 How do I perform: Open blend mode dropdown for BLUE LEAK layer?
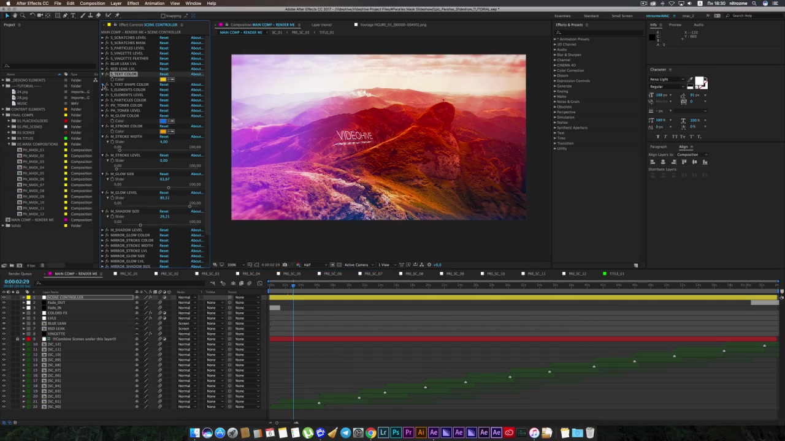pyautogui.click(x=187, y=323)
